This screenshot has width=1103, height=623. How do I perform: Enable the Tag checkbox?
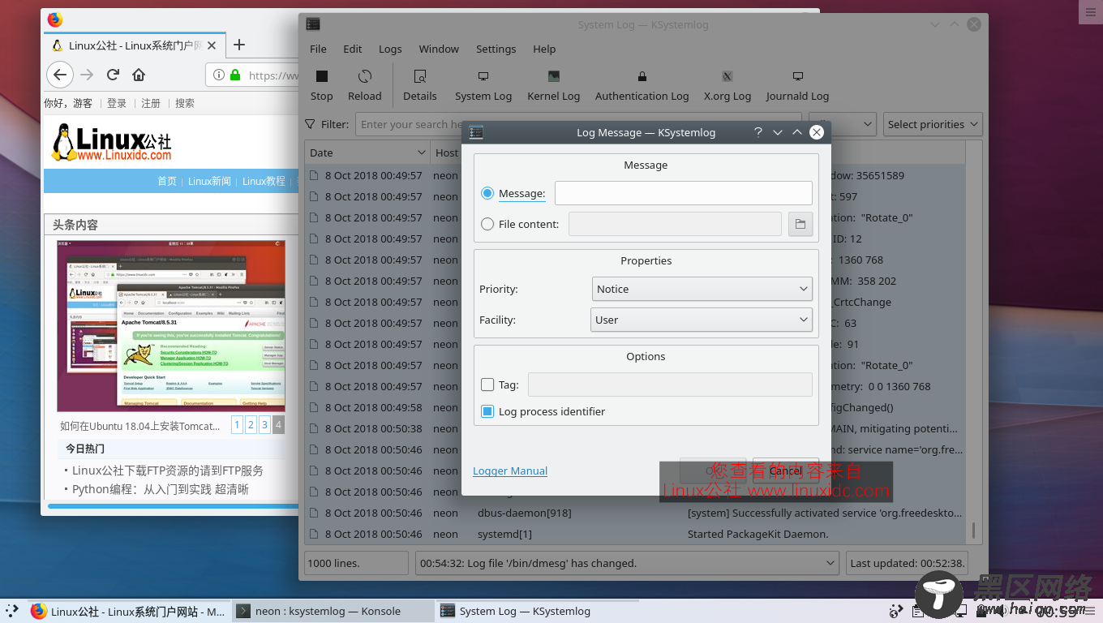[487, 385]
